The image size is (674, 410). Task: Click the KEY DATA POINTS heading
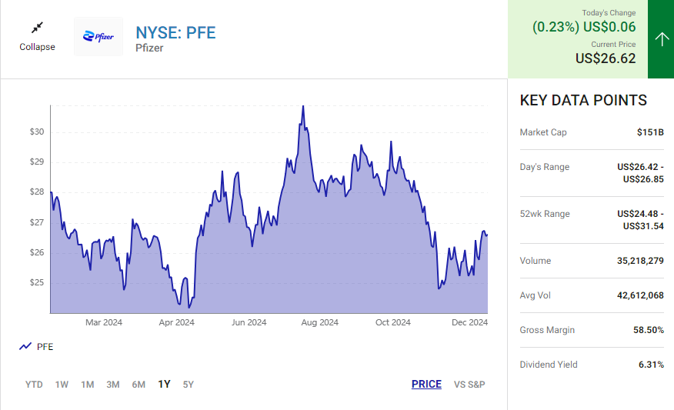pyautogui.click(x=583, y=100)
